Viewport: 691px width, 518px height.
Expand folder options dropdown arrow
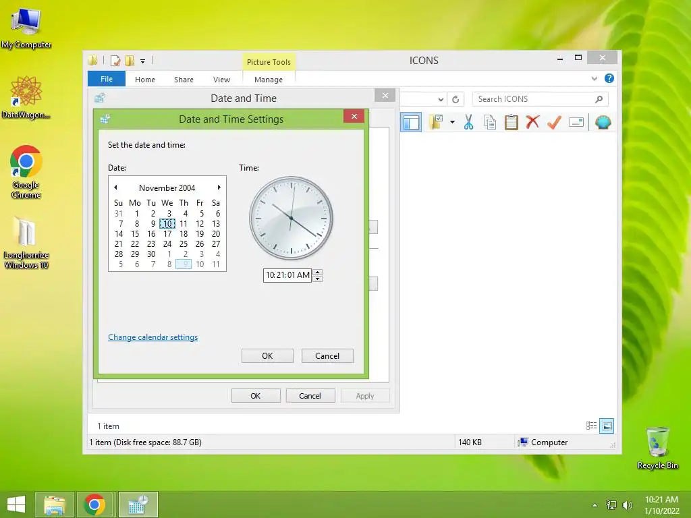[x=452, y=122]
